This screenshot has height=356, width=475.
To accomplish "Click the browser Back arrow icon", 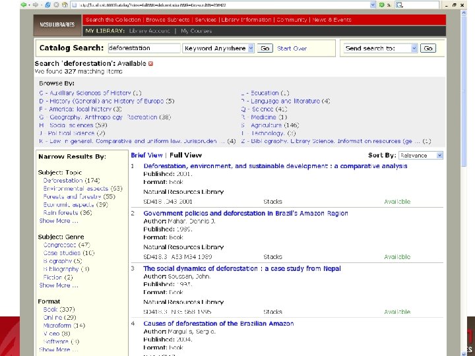I will (23, 5).
